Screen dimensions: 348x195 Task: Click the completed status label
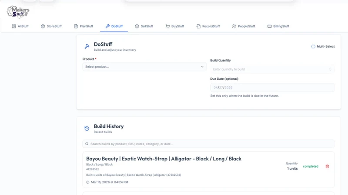pos(311,166)
